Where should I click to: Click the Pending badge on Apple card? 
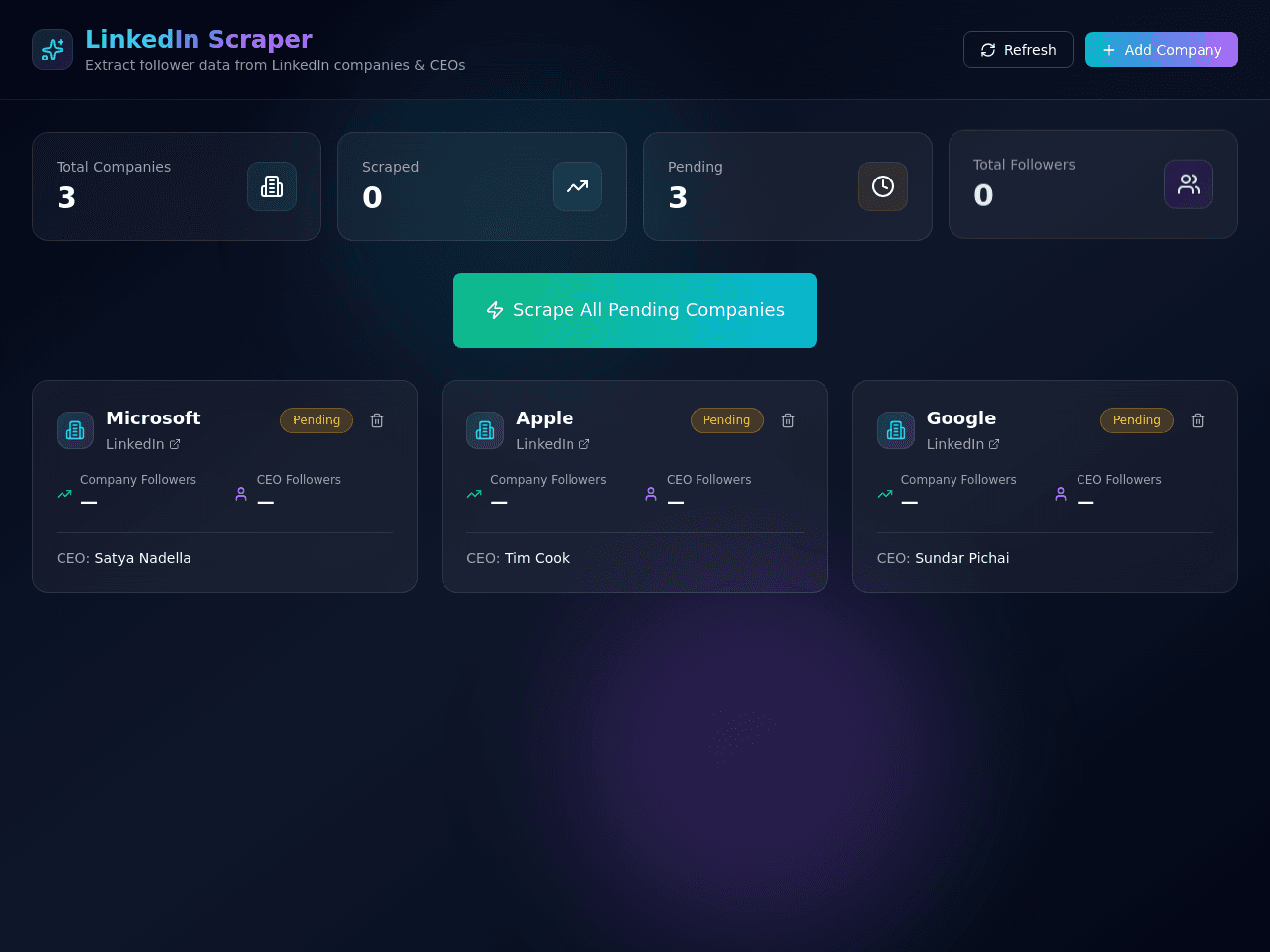[x=727, y=420]
